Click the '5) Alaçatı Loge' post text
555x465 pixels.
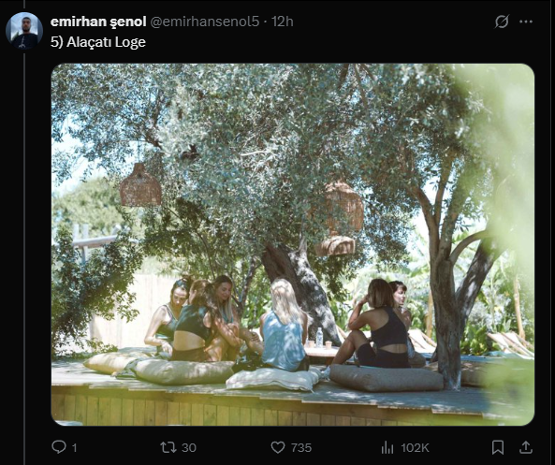tap(98, 42)
